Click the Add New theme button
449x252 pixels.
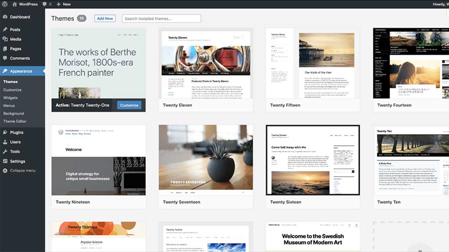click(105, 18)
